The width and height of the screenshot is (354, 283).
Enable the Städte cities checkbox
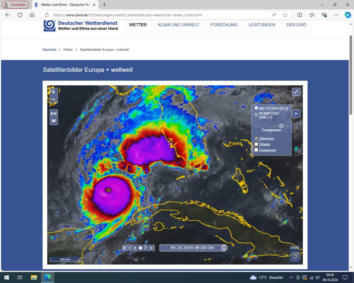256,144
